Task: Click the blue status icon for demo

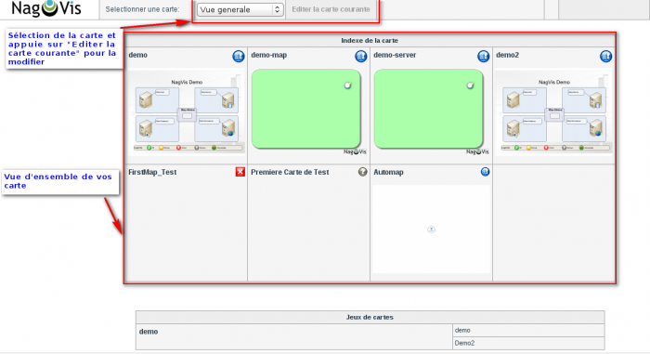Action: [239, 56]
